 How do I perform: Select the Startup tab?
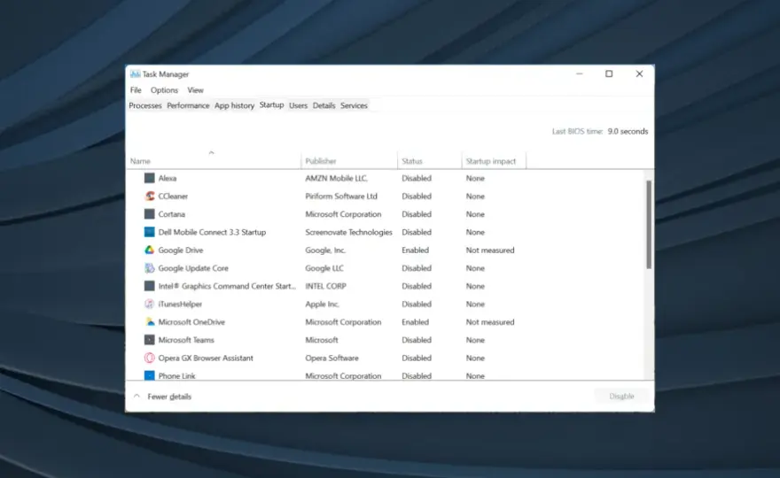tap(271, 104)
